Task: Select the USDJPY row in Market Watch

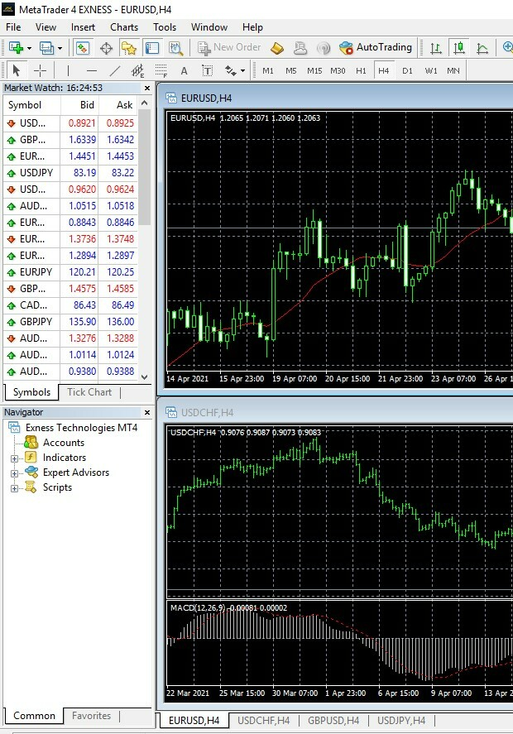Action: pyautogui.click(x=70, y=173)
